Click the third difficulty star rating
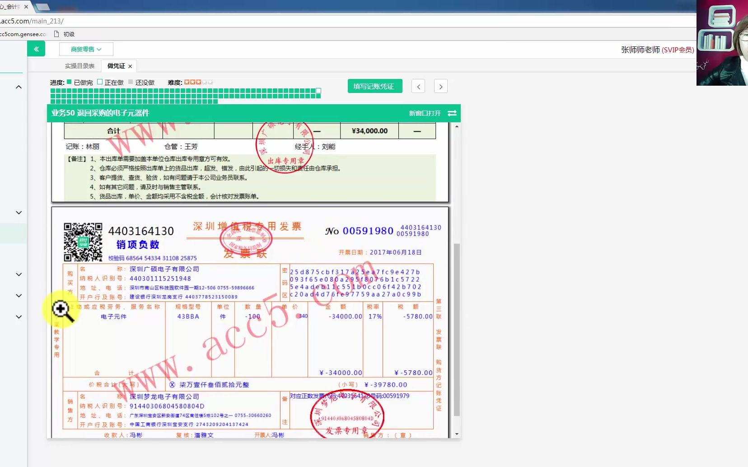Image resolution: width=748 pixels, height=467 pixels. pos(197,82)
